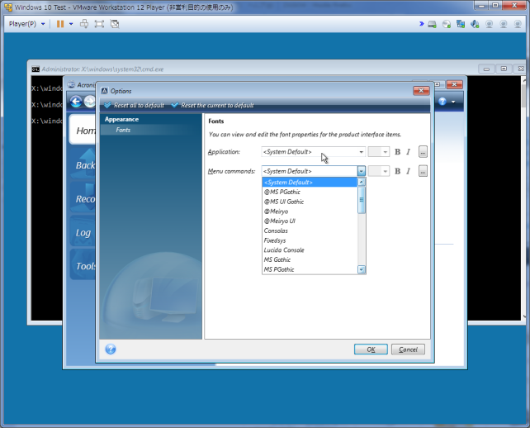The image size is (530, 428).
Task: Open the Home section in the Acronis sidebar
Action: (83, 130)
